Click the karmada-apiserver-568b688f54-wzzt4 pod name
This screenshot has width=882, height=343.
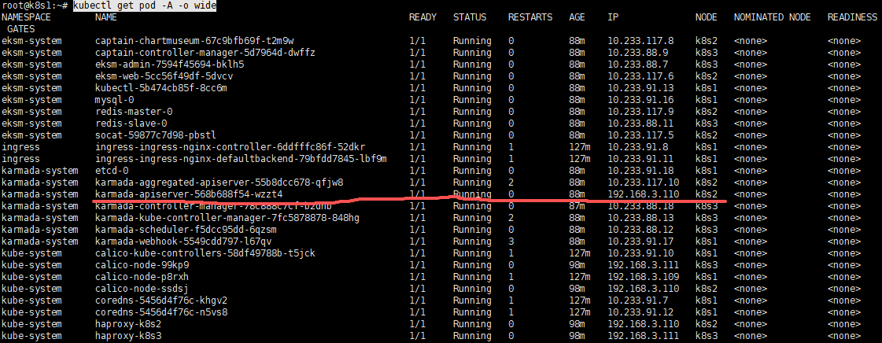click(189, 194)
